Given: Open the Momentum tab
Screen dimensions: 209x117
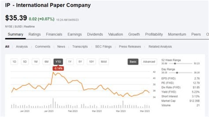Looking at the screenshot, I should point(177,34).
